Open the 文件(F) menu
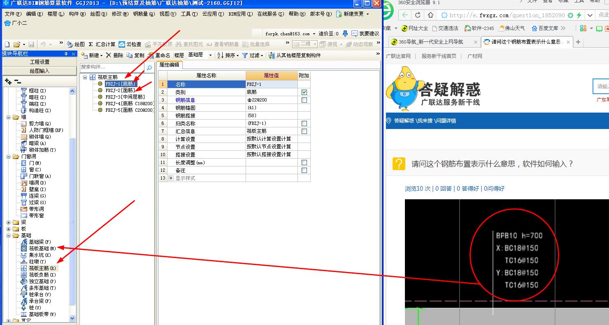The width and height of the screenshot is (609, 325). tap(13, 14)
